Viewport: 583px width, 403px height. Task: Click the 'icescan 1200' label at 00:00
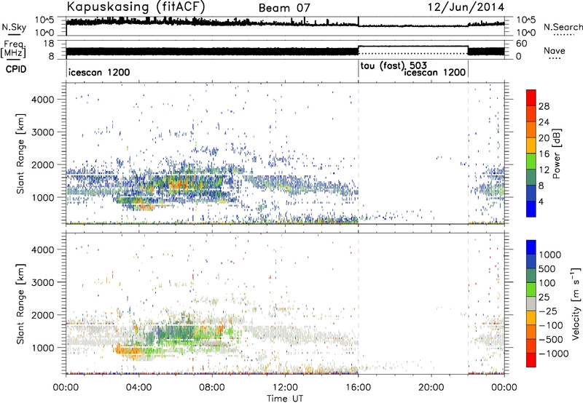click(99, 72)
